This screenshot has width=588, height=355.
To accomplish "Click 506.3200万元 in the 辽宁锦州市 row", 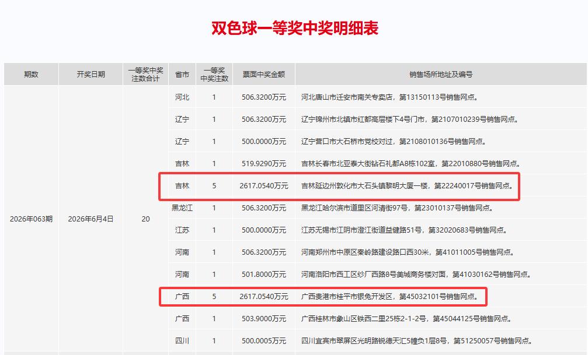I will click(263, 119).
